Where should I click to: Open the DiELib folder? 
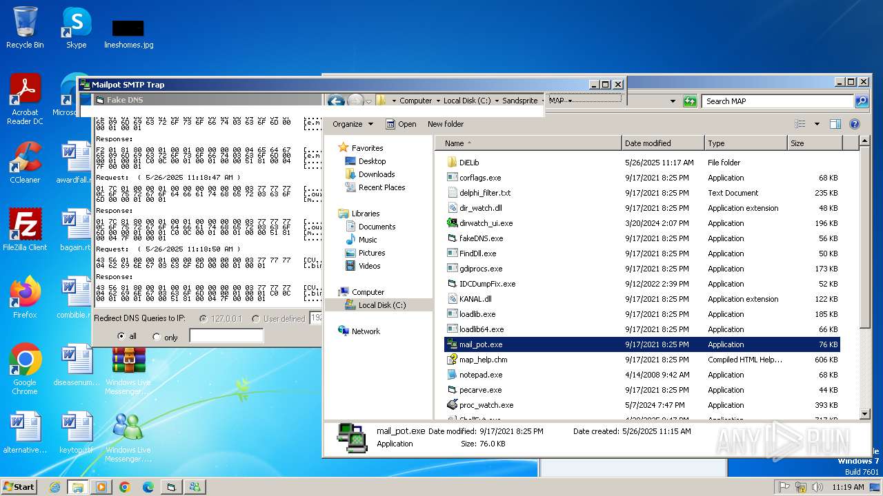coord(469,163)
